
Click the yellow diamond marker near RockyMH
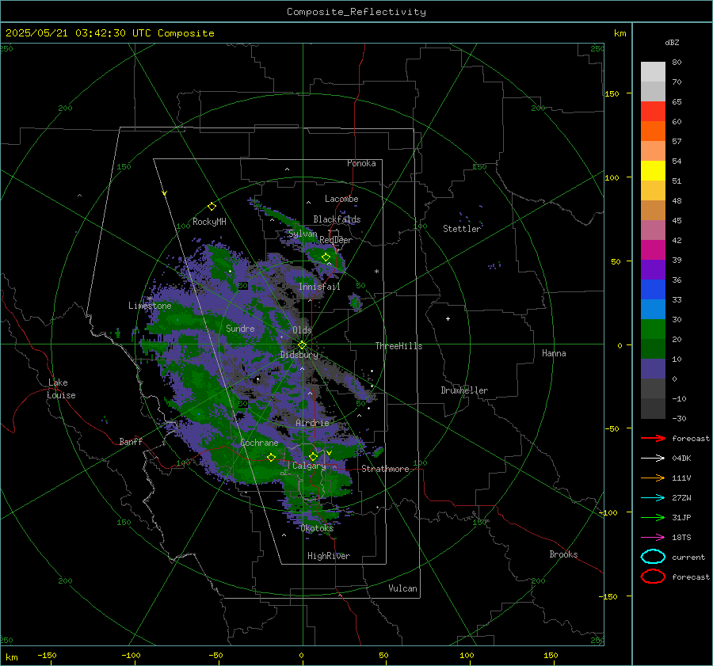pos(212,207)
